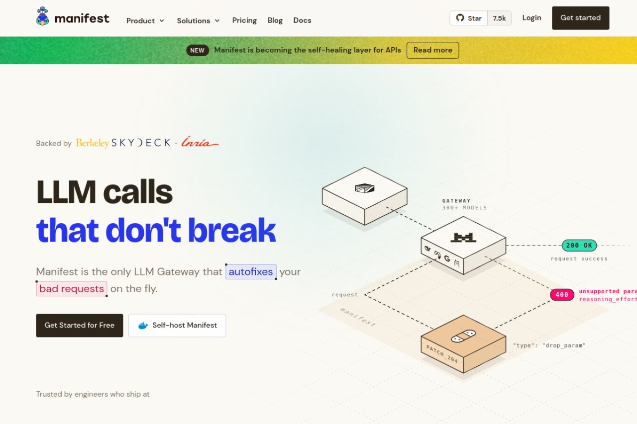Click the Docker whale icon in Self-host button
Screen dimensions: 637x424
pos(143,326)
